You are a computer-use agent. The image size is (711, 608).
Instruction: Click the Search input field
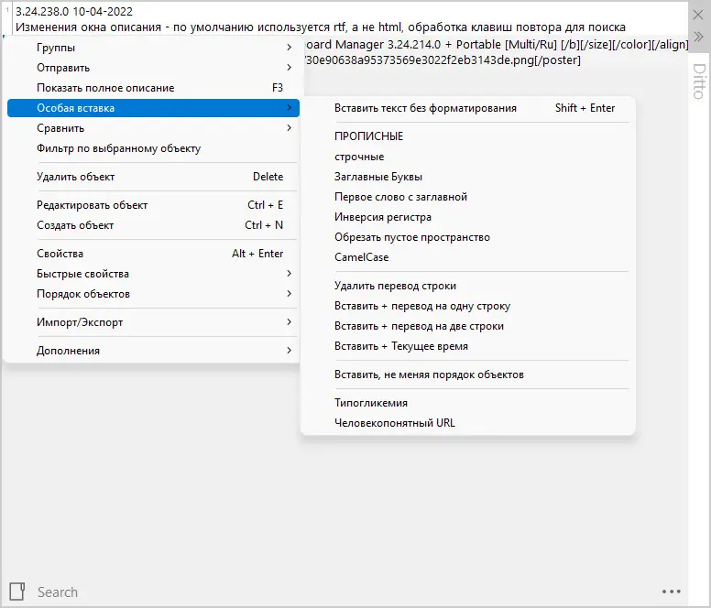point(339,592)
